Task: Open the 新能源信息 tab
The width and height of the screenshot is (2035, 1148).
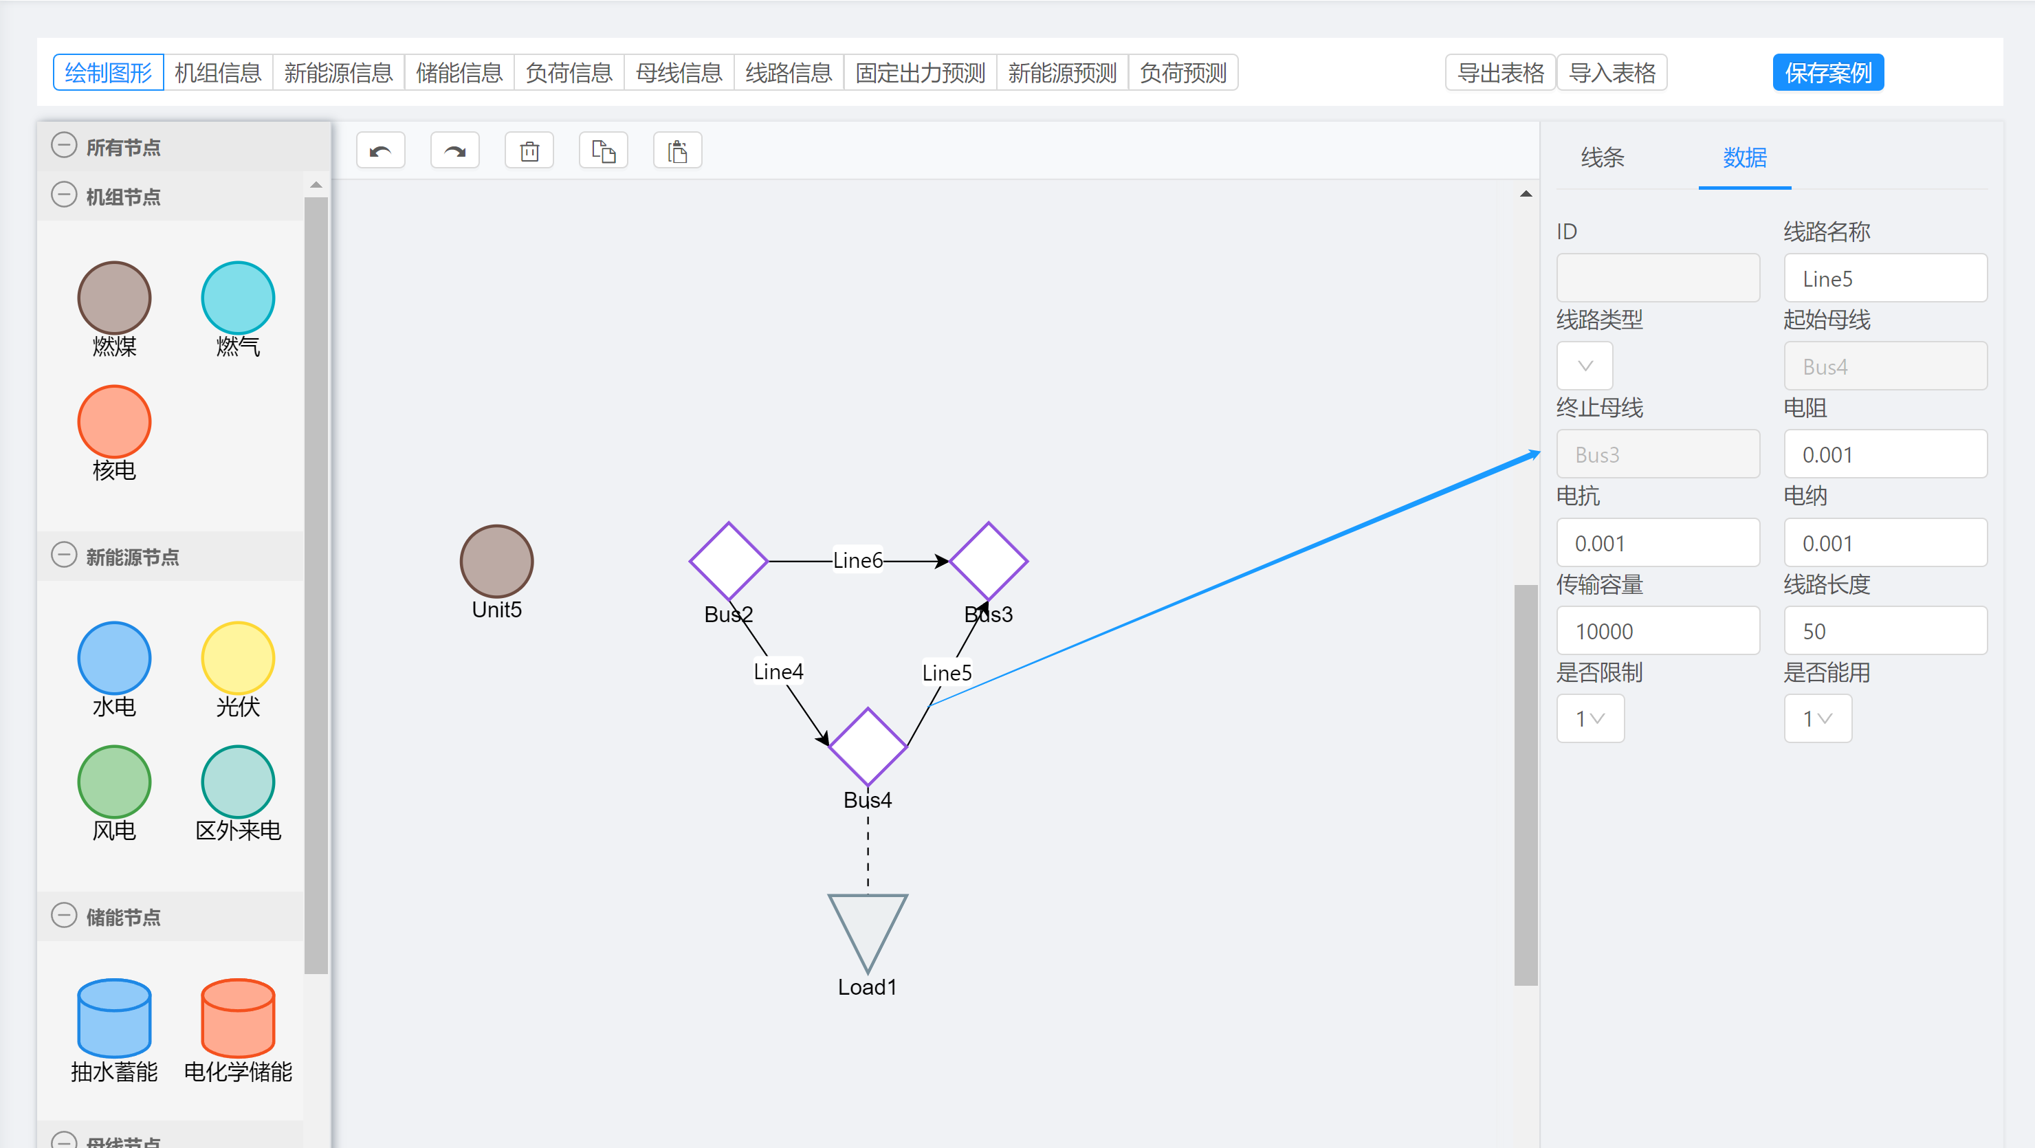Action: 338,73
